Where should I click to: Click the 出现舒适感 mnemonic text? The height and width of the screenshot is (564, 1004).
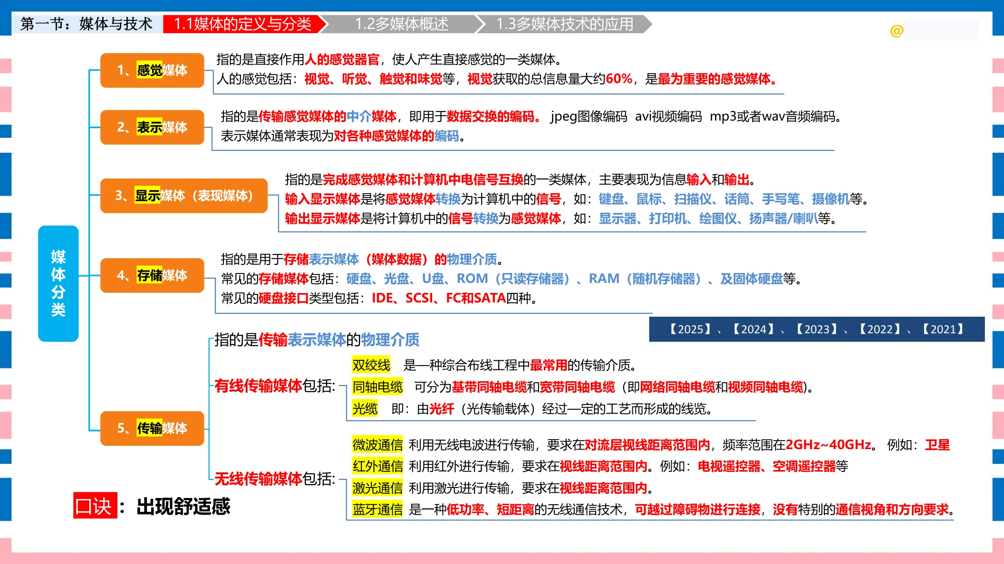(183, 507)
